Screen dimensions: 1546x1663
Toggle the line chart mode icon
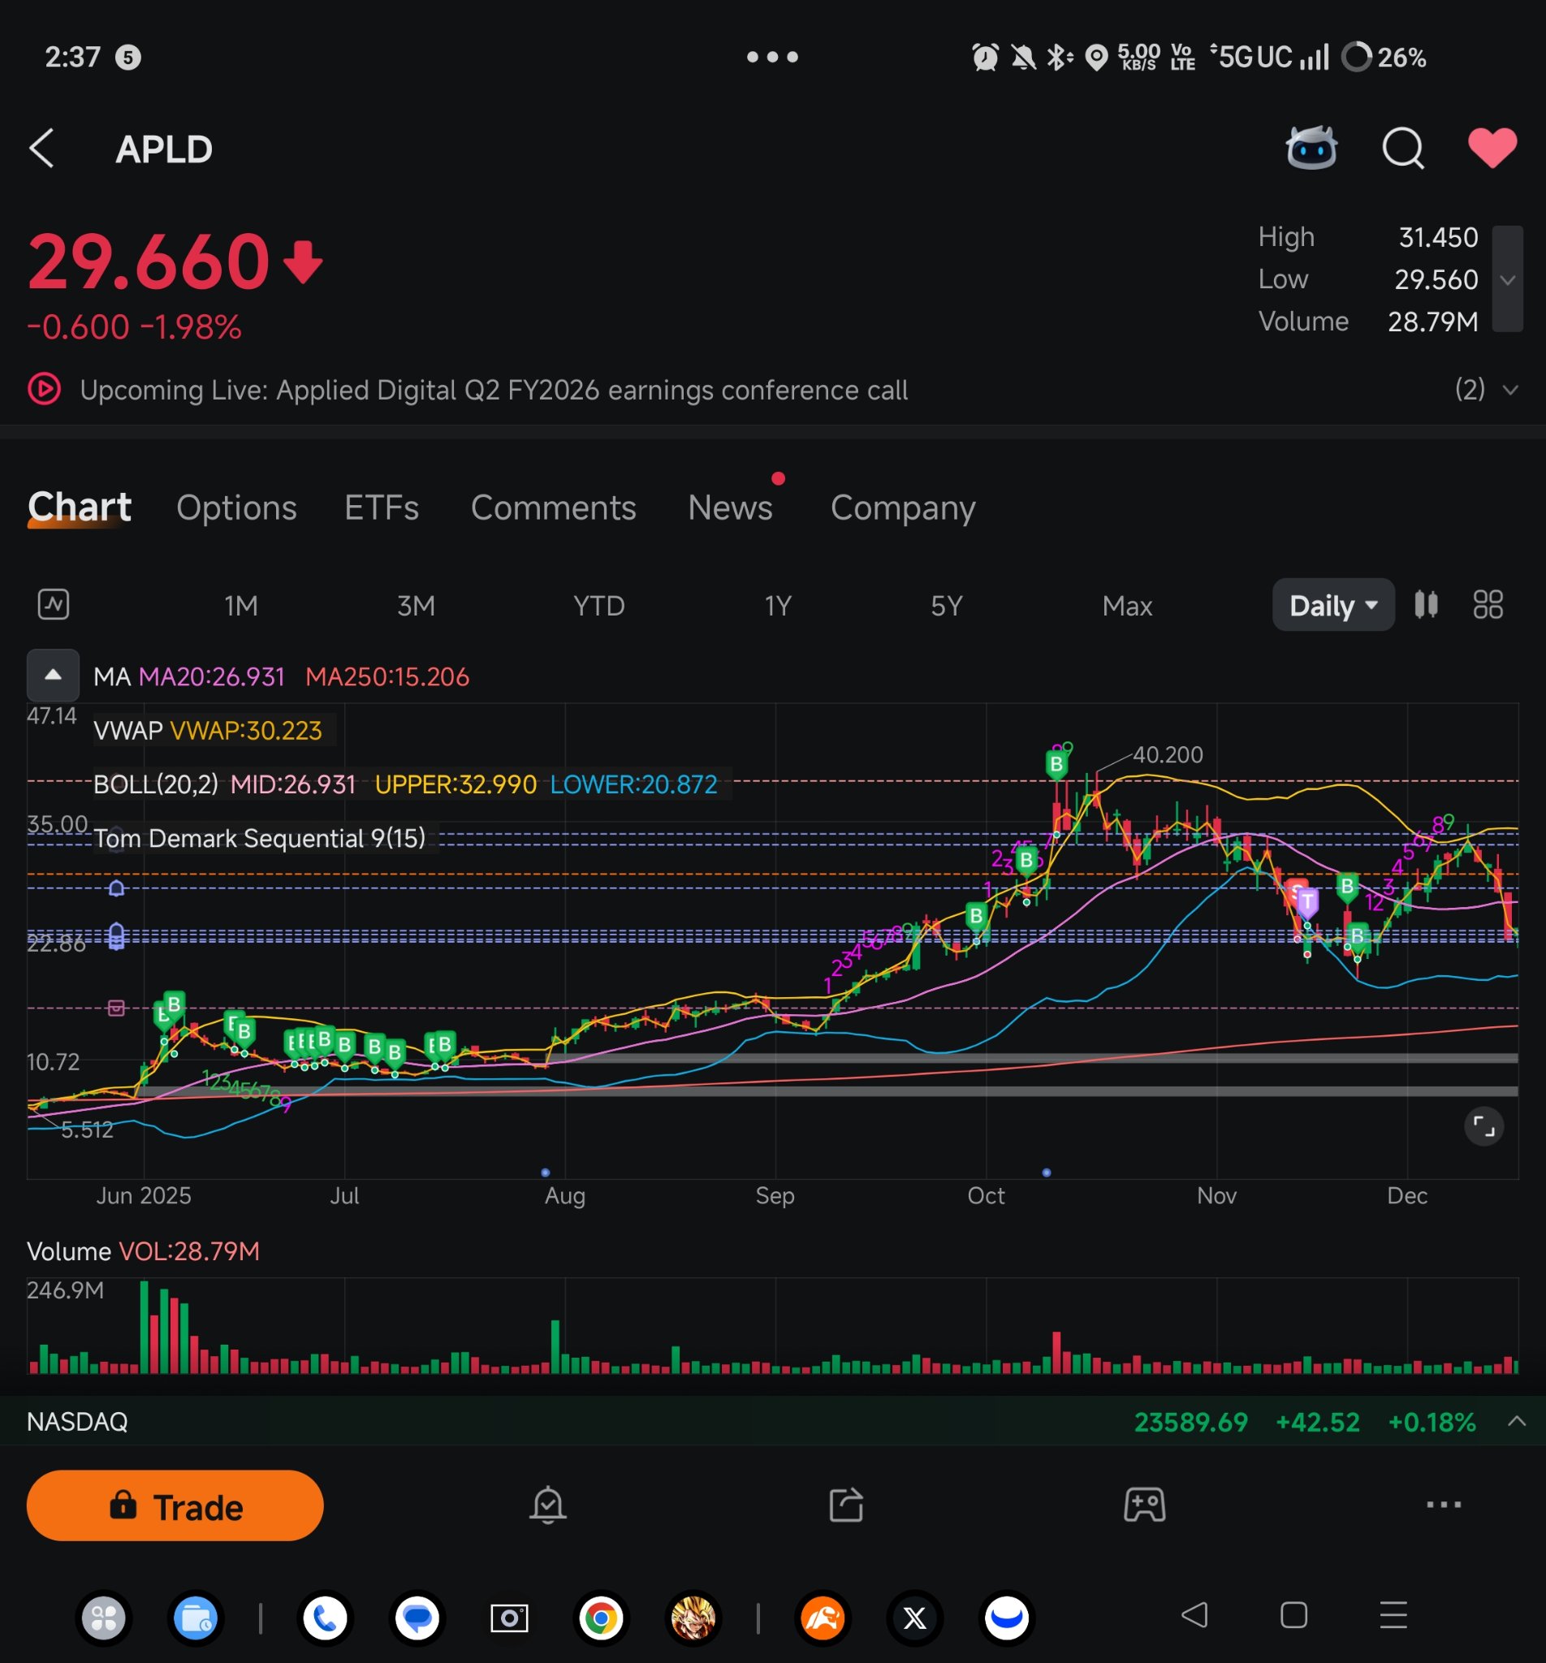(54, 605)
